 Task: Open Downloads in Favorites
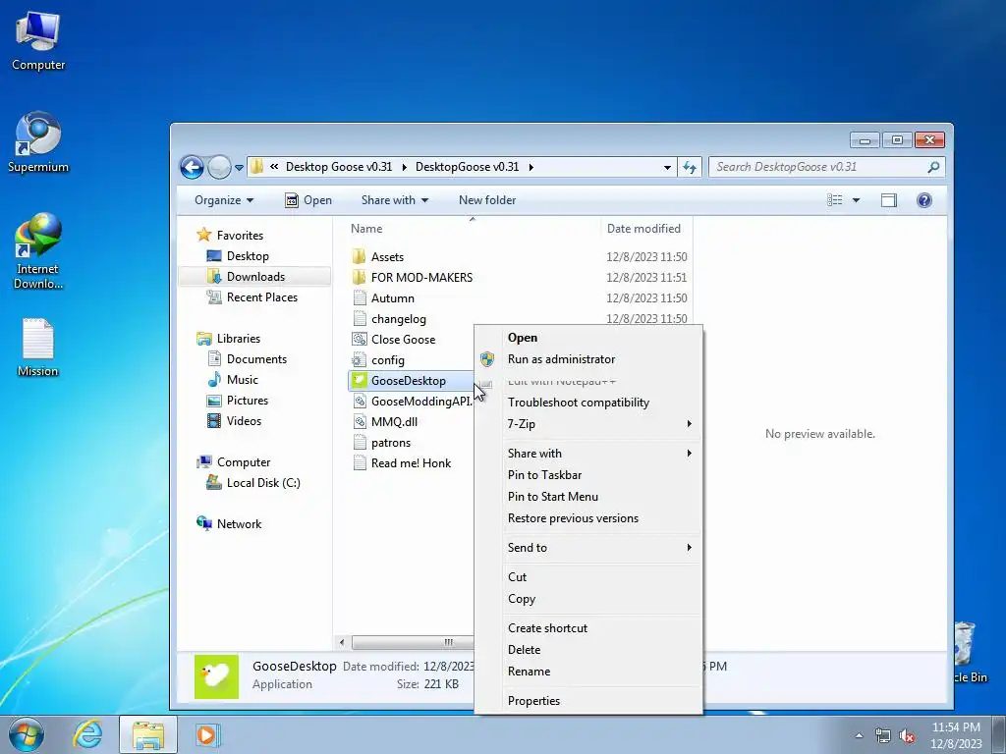point(255,277)
